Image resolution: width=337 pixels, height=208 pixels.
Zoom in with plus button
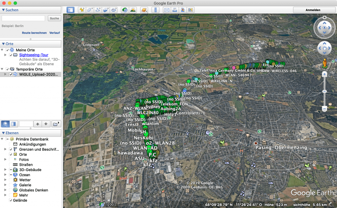[324, 74]
